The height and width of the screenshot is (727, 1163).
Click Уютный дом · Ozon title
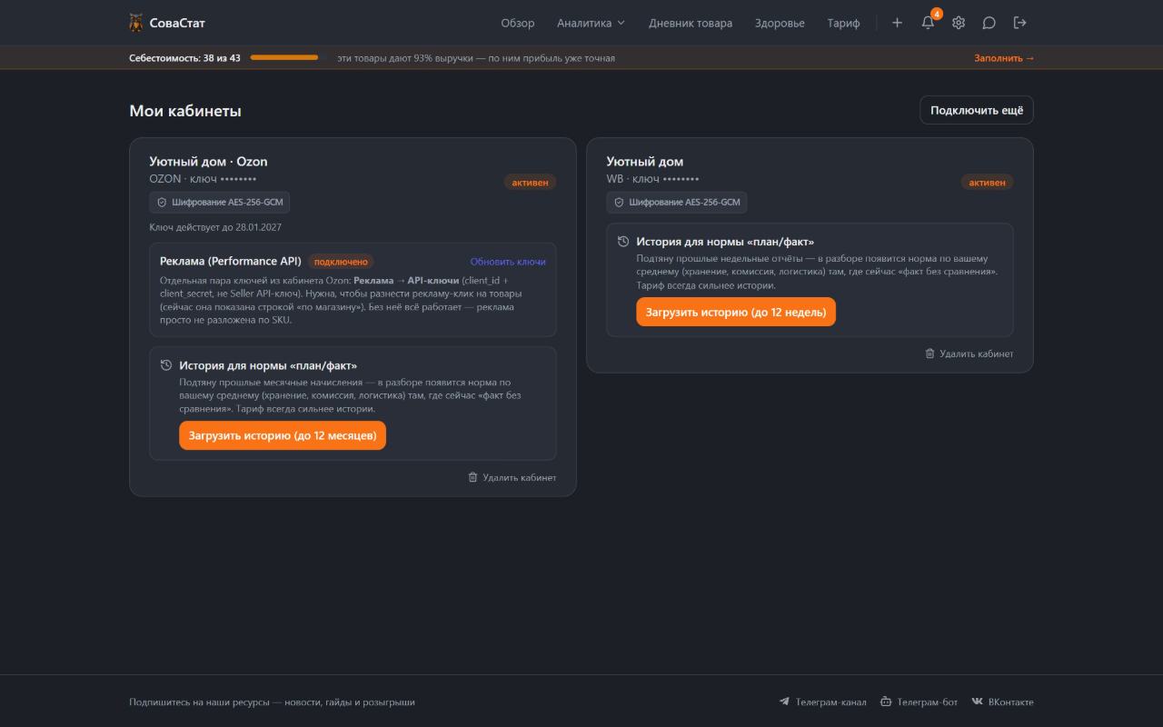208,162
